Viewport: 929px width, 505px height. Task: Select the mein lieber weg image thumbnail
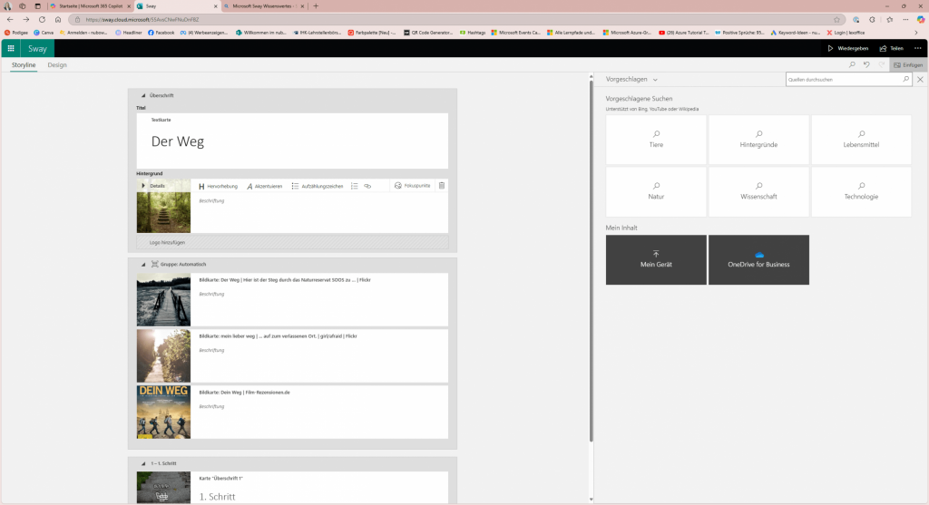click(x=163, y=355)
